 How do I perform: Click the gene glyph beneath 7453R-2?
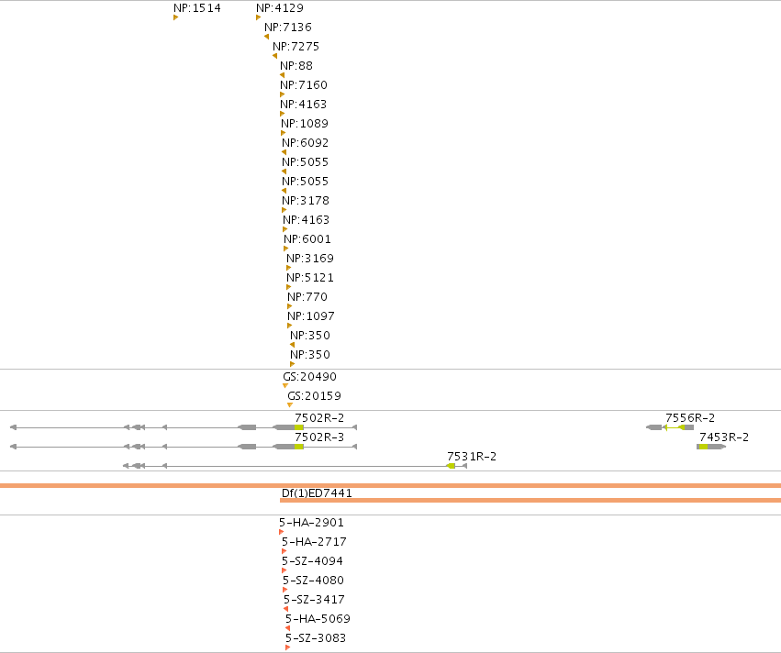point(711,447)
